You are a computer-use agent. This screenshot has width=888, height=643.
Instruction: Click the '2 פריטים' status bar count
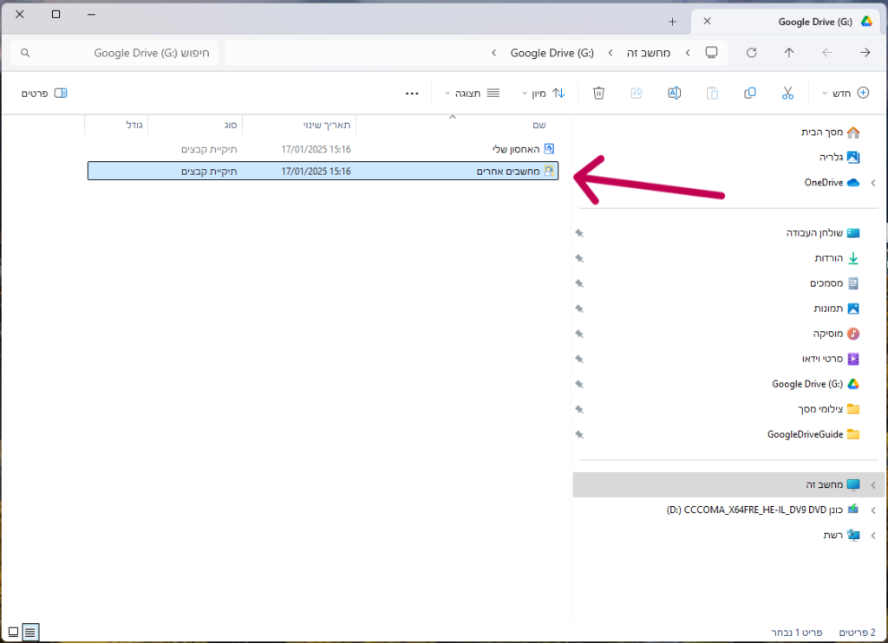tap(857, 633)
